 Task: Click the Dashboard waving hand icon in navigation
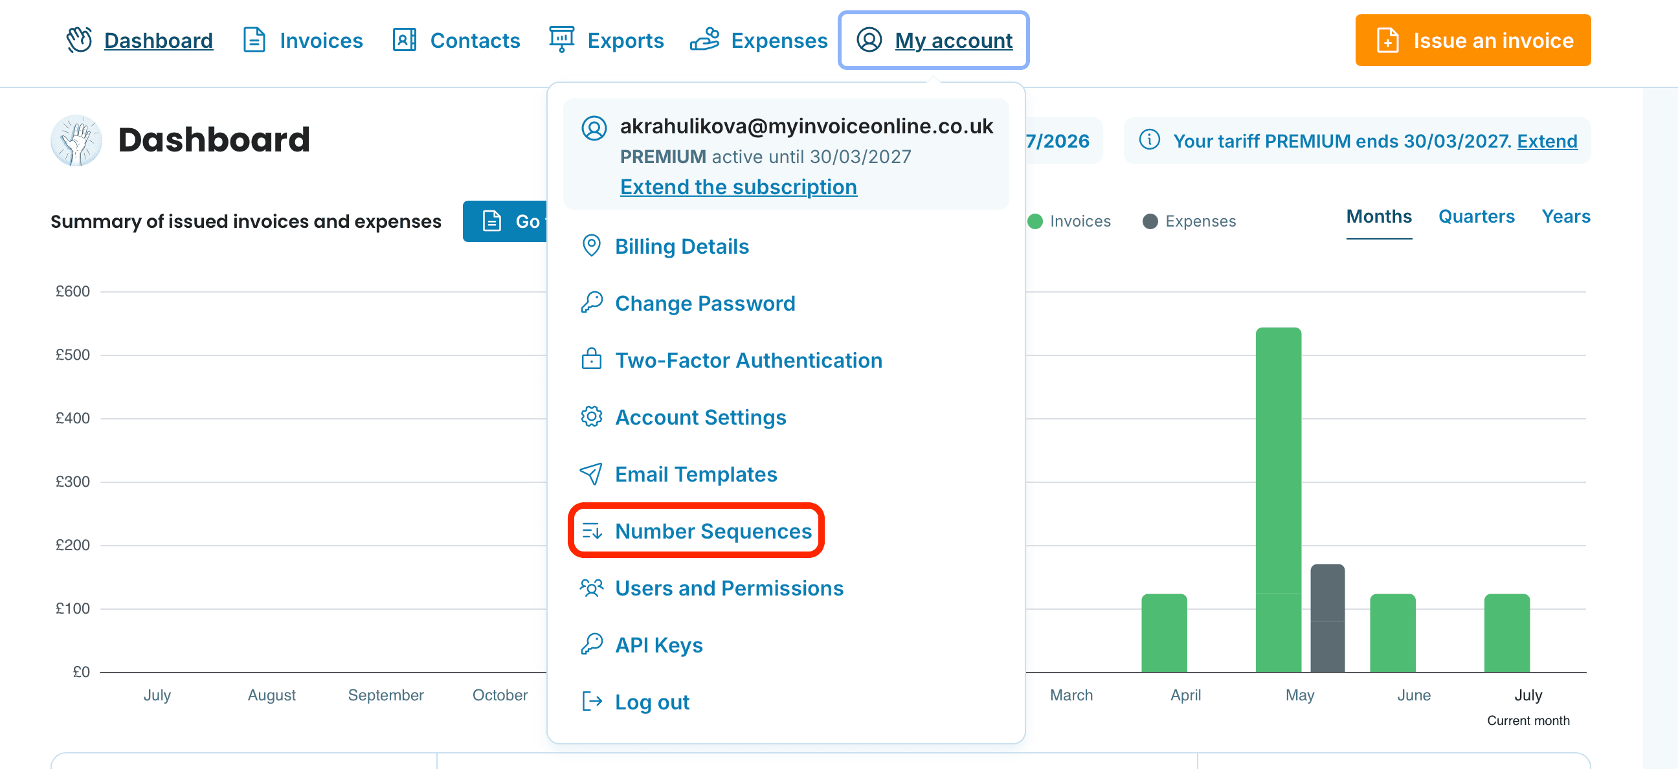(80, 40)
